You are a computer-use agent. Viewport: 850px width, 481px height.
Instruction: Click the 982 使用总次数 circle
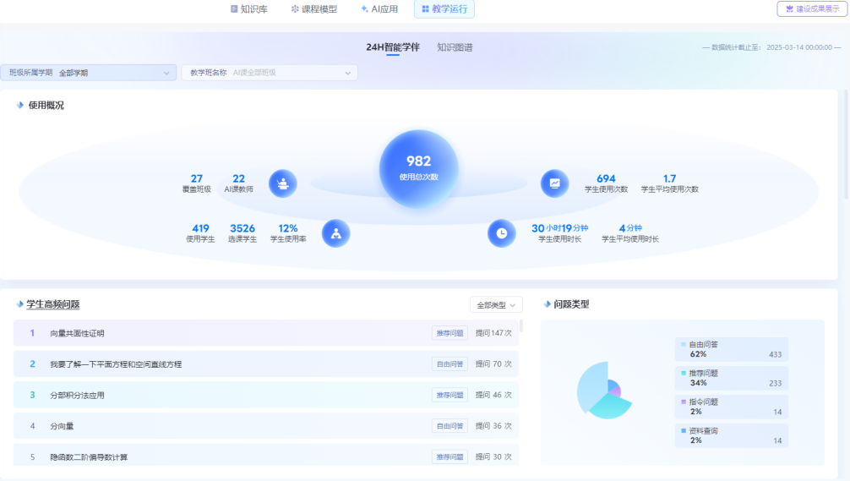418,169
